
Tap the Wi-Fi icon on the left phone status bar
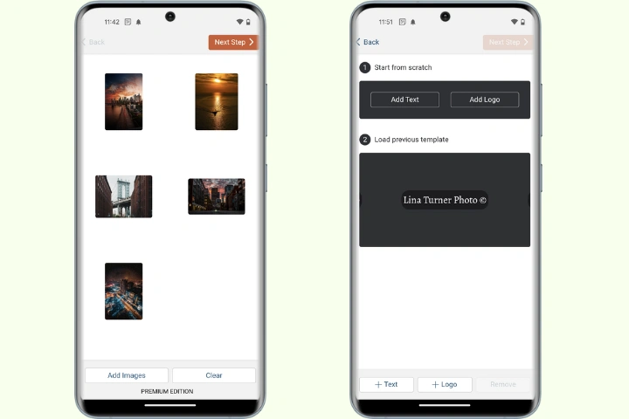point(239,22)
